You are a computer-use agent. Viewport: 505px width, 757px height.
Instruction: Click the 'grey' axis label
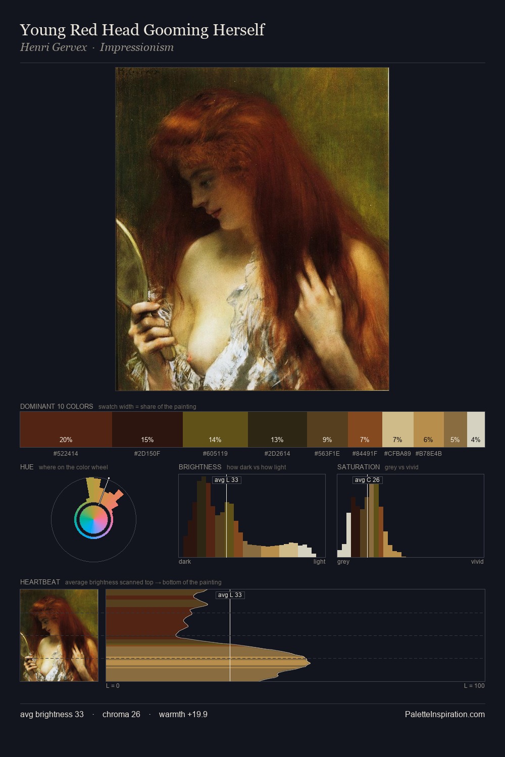coord(343,562)
